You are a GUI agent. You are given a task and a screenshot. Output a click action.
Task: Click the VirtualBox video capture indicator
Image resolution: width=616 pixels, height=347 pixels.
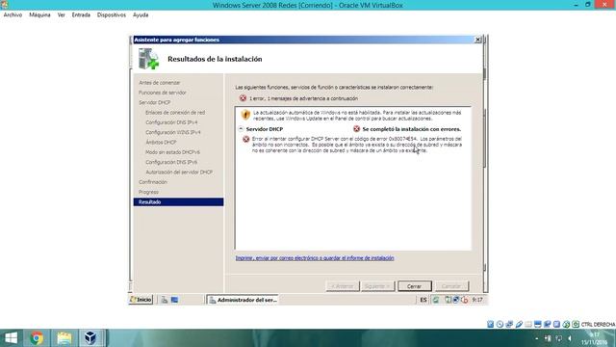coord(548,324)
